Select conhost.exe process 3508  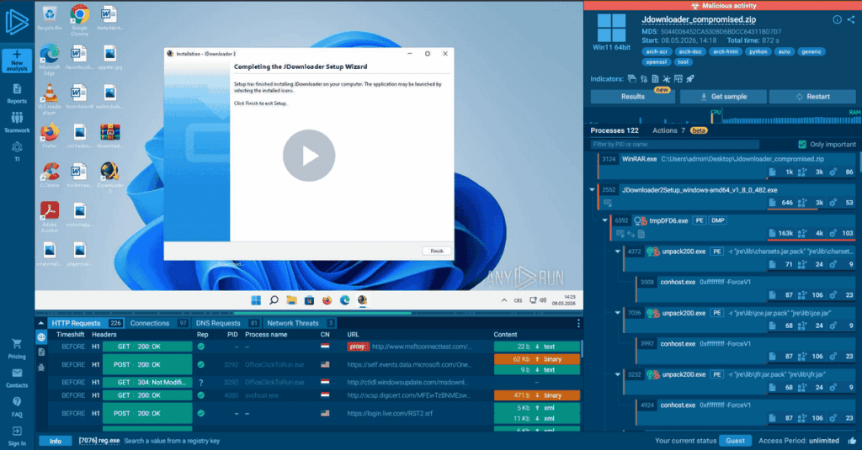click(x=747, y=289)
